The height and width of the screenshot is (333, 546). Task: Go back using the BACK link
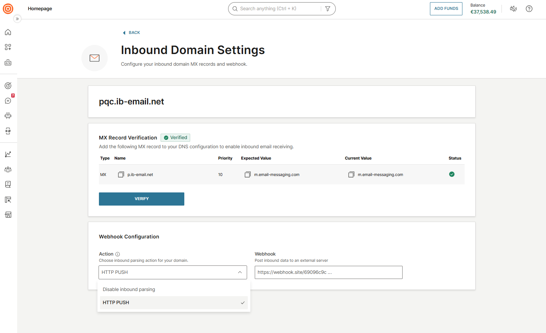[131, 32]
